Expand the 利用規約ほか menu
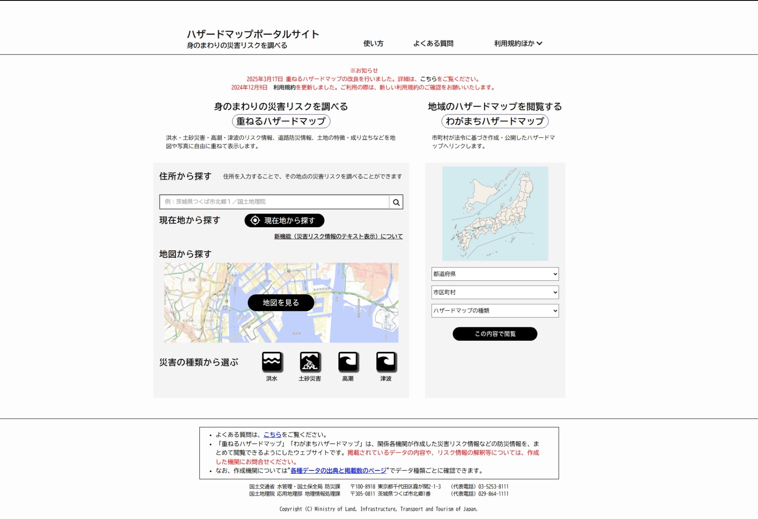The width and height of the screenshot is (758, 519). (518, 43)
